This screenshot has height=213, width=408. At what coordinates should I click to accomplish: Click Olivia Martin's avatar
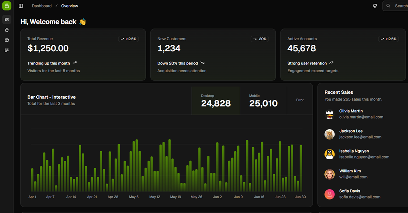point(329,114)
